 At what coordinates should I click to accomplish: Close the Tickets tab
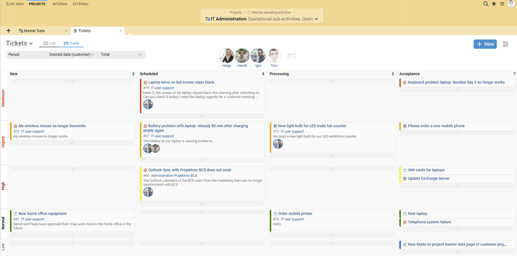click(121, 31)
